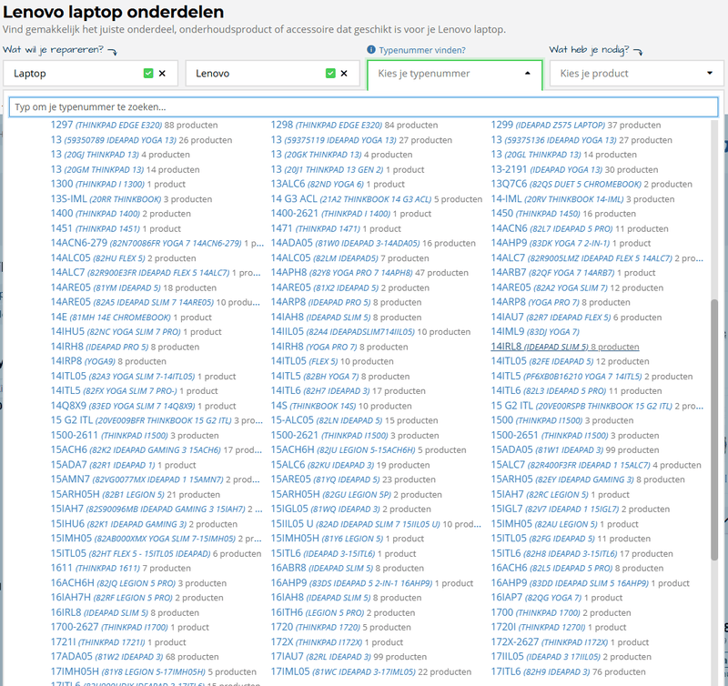Image resolution: width=728 pixels, height=686 pixels.
Task: Choose 16IAP7 (82QG Yoga 7)
Action: (557, 598)
